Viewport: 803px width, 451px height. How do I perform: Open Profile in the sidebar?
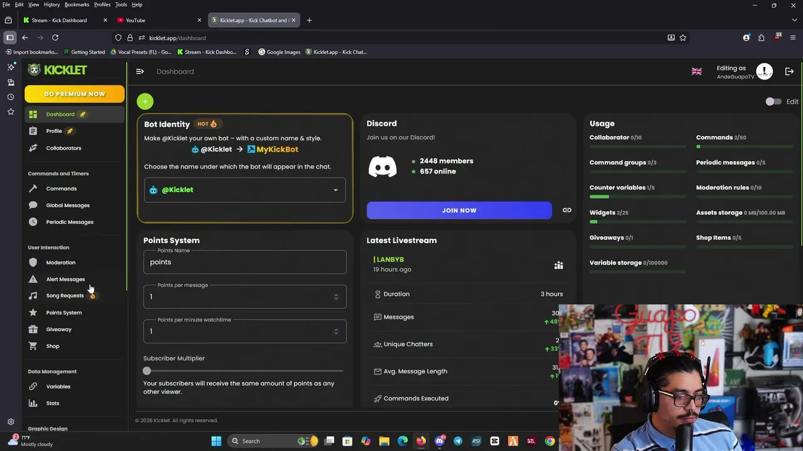(54, 132)
